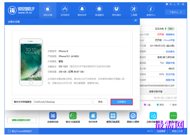The width and height of the screenshot is (190, 135).
Task: Open 应用游戏 app store icon
Action: [65, 9]
